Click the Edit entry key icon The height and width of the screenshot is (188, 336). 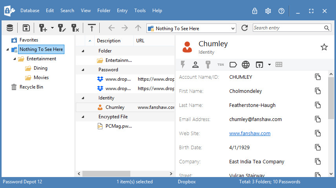click(x=62, y=28)
